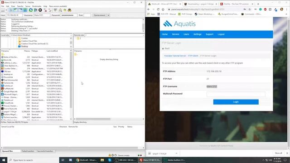Click the Disconnect from server icon
The width and height of the screenshot is (290, 163).
click(45, 10)
